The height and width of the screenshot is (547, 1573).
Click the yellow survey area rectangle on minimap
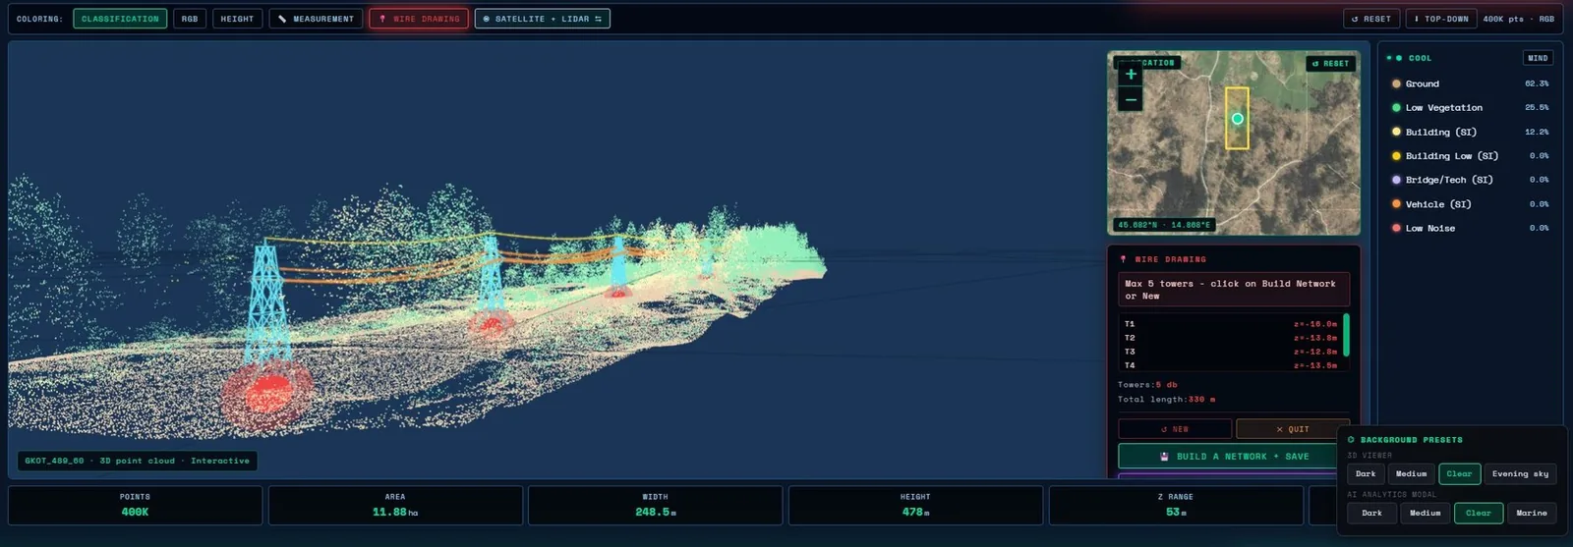click(x=1237, y=118)
